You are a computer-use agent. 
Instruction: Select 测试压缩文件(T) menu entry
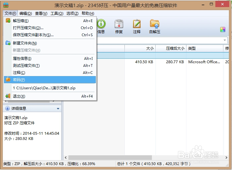coord(50,66)
